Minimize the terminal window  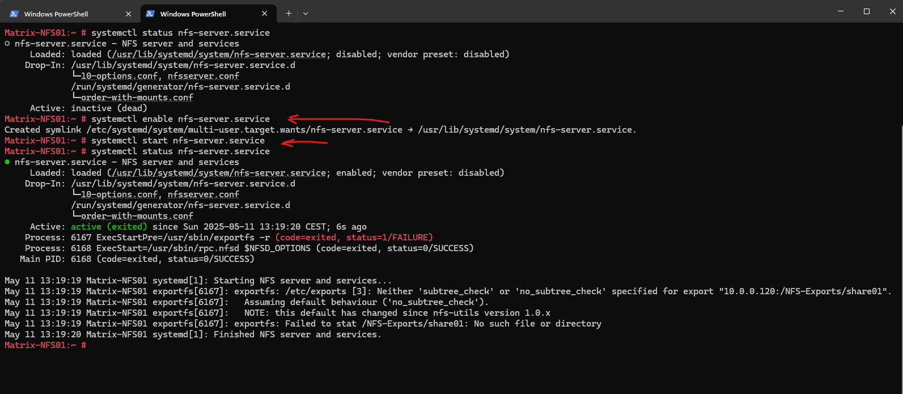840,11
